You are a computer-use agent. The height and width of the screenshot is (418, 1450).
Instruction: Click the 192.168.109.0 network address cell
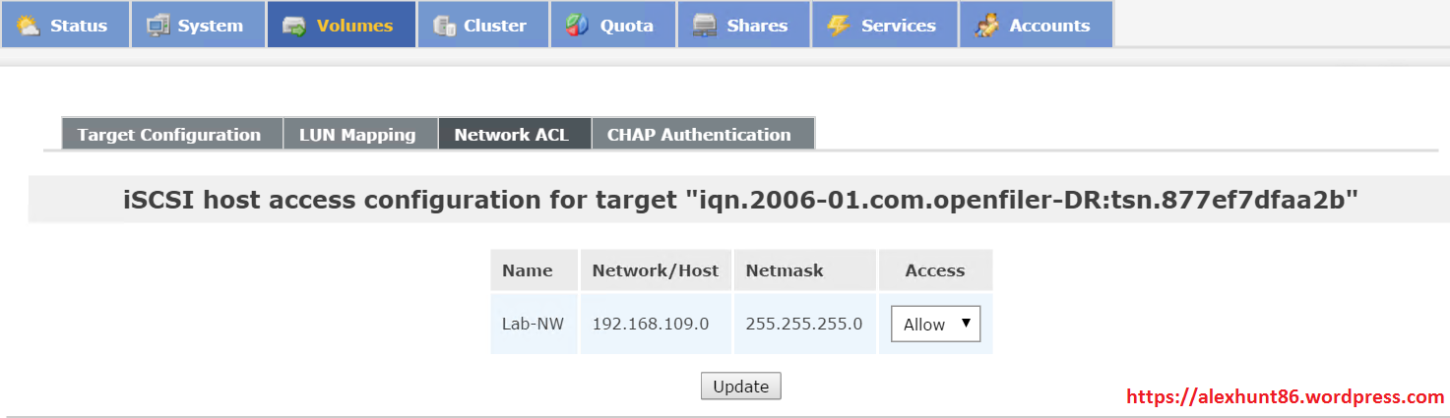pyautogui.click(x=651, y=324)
